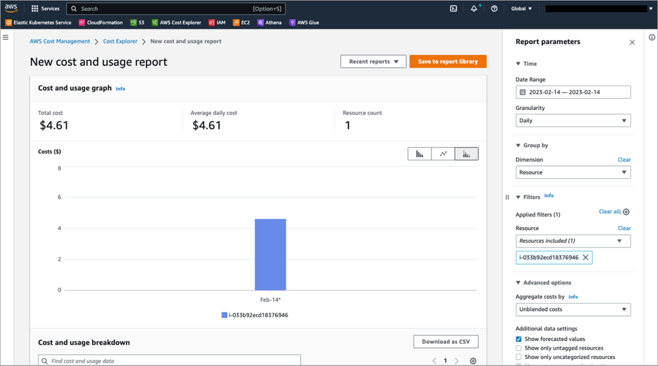Screen dimensions: 658x366
Task: Collapse the Group by section
Action: tap(532, 145)
